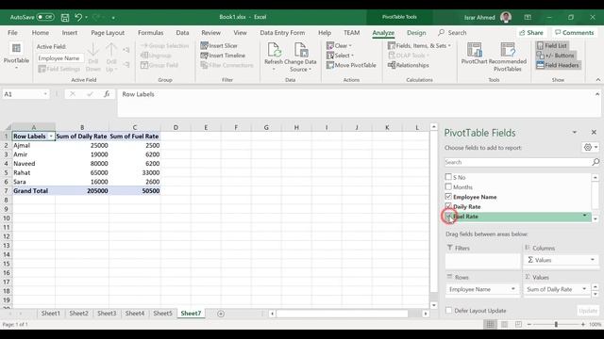Check the S No field
Viewport: 604px width, 339px height.
coord(448,177)
